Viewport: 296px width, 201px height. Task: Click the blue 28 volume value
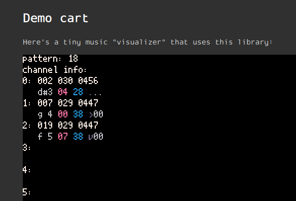pos(78,92)
